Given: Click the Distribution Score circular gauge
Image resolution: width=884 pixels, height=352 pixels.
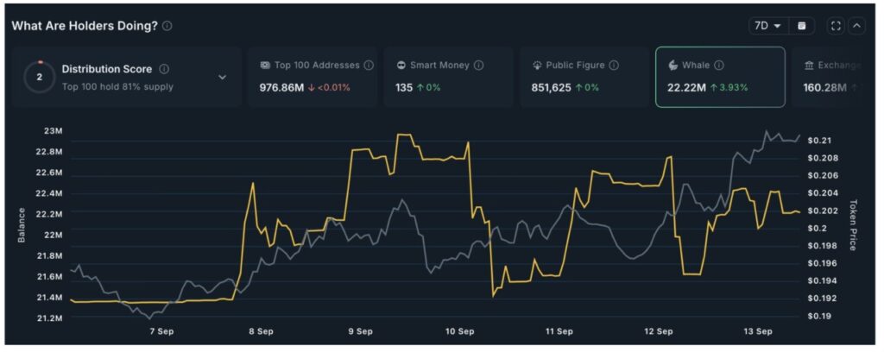Looking at the screenshot, I should 39,77.
